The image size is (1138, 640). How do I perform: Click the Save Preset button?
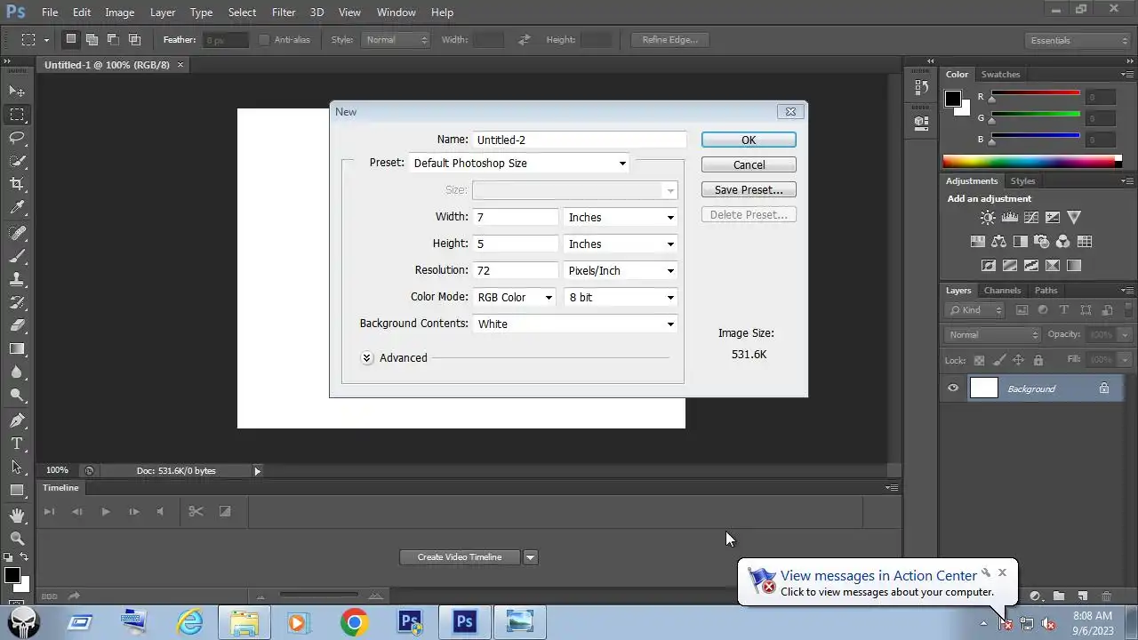[749, 190]
